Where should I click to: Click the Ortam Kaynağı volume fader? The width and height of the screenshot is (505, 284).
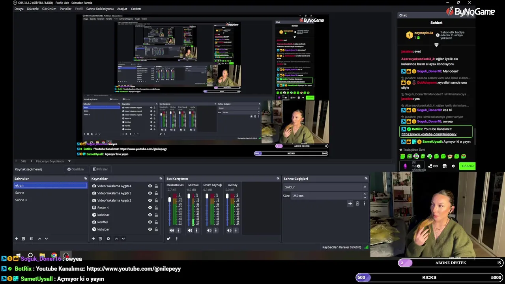pos(207,196)
